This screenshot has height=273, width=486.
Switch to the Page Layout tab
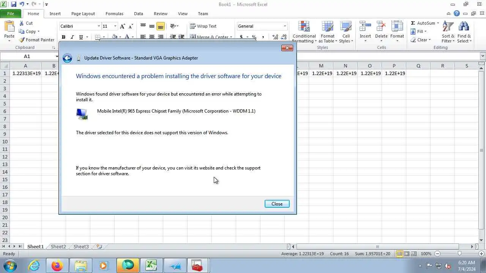83,14
